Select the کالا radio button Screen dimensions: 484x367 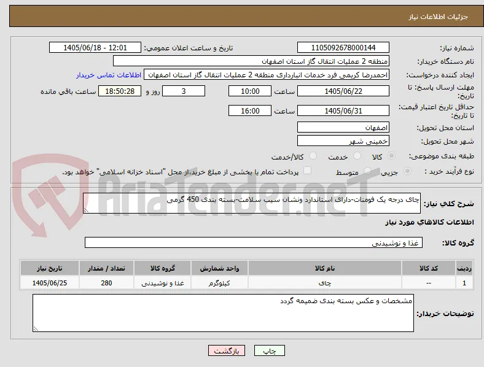point(391,156)
